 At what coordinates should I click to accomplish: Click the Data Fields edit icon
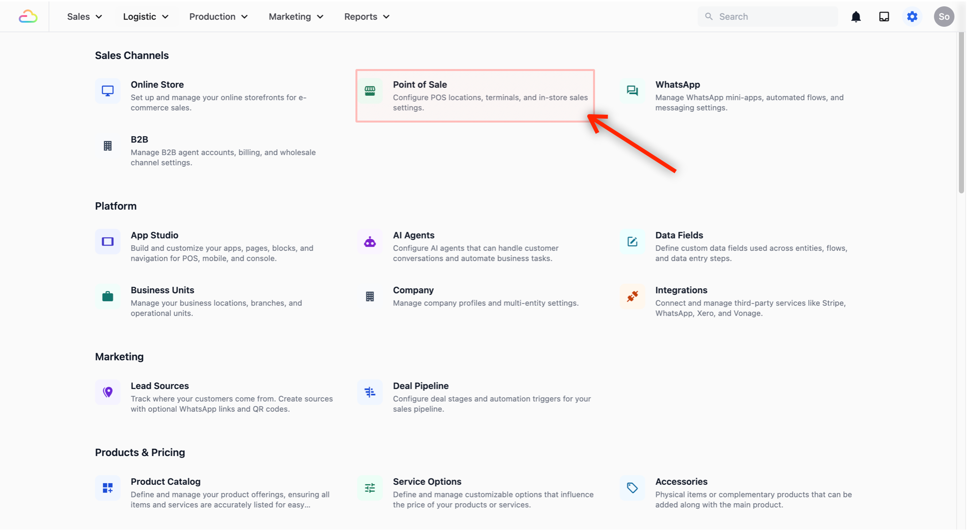(632, 242)
